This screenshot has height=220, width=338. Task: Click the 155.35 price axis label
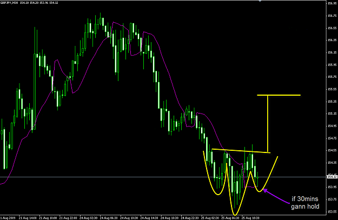pos(332,101)
